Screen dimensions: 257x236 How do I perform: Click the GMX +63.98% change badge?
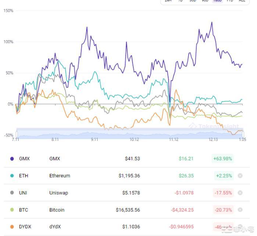223,159
